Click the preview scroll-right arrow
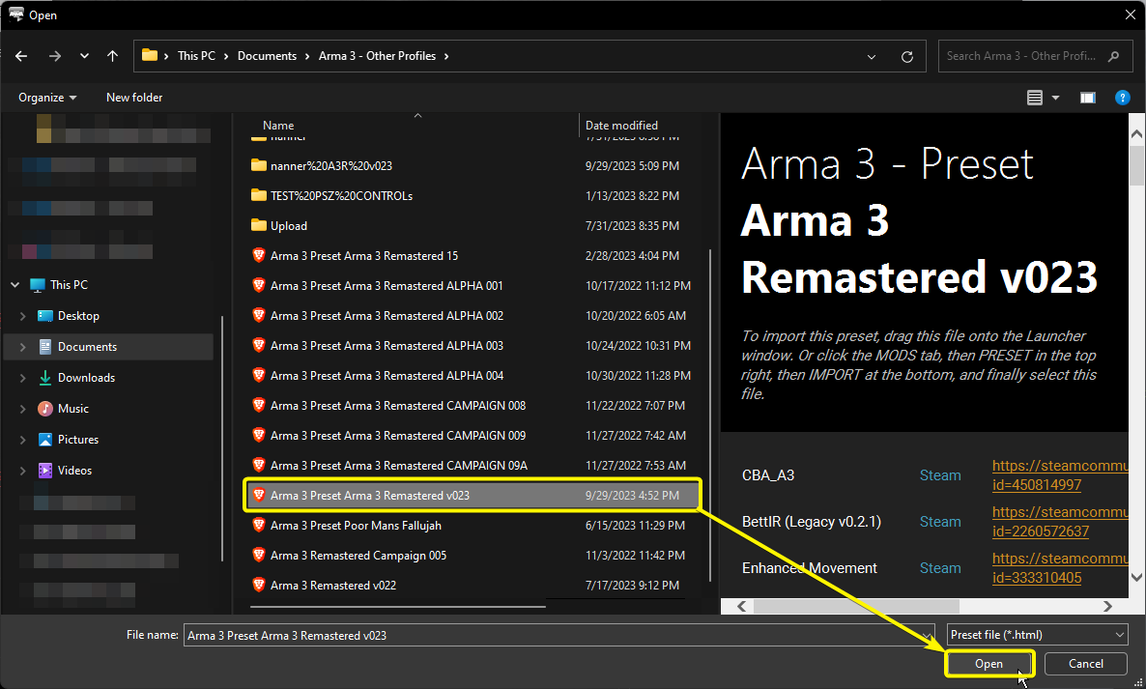The height and width of the screenshot is (689, 1146). (1107, 607)
